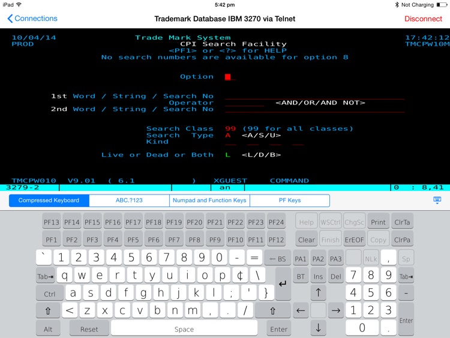Tap the left shift arrow key
This screenshot has height=338, width=450.
point(48,310)
